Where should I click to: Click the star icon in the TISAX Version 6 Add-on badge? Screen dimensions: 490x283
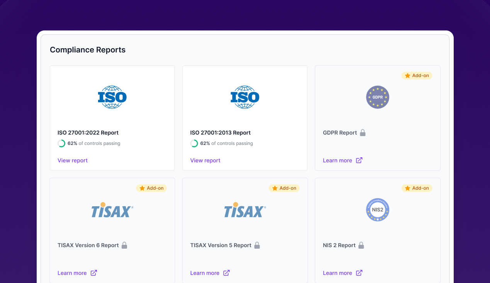[x=142, y=188]
